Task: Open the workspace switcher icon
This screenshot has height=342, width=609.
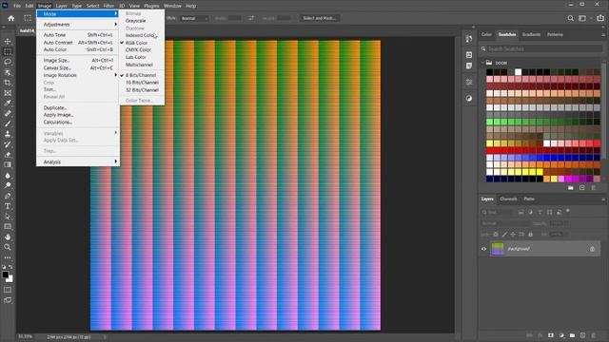Action: [x=582, y=18]
